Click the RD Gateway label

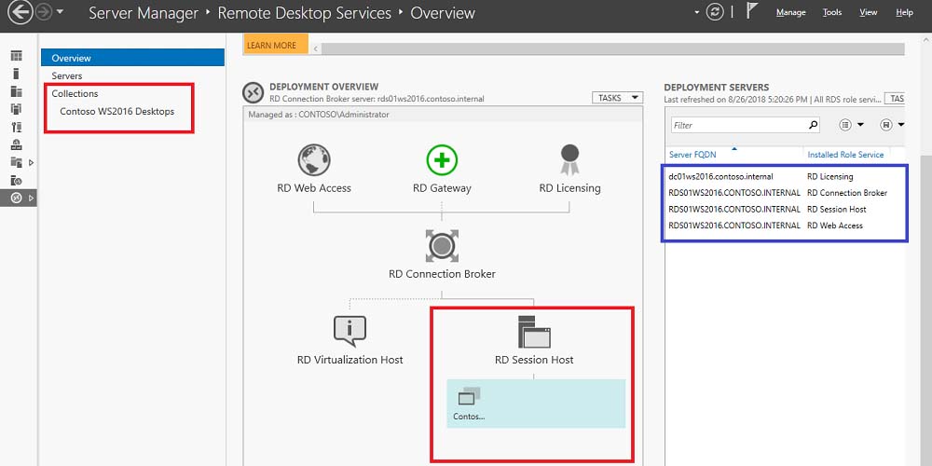(x=442, y=188)
